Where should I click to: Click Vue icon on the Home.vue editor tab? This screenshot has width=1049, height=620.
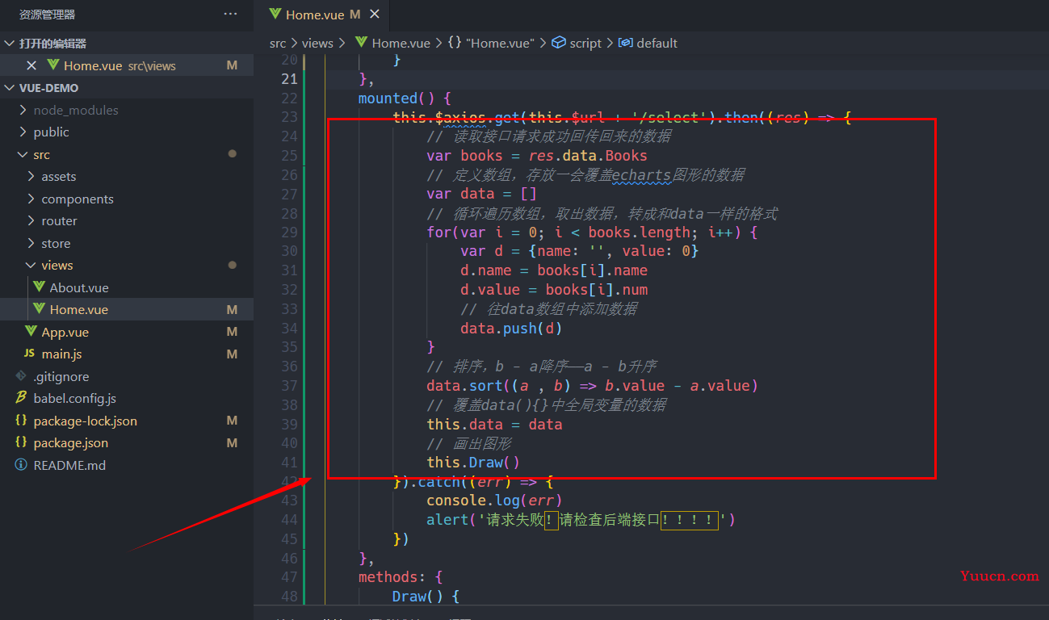[x=275, y=15]
